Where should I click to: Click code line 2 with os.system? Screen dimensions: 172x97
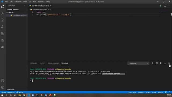coord(54,15)
